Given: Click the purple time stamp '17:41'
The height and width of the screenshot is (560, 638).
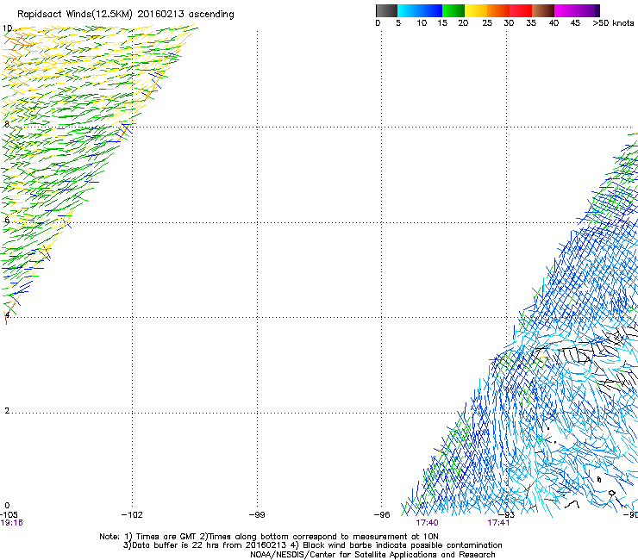Looking at the screenshot, I should 498,523.
